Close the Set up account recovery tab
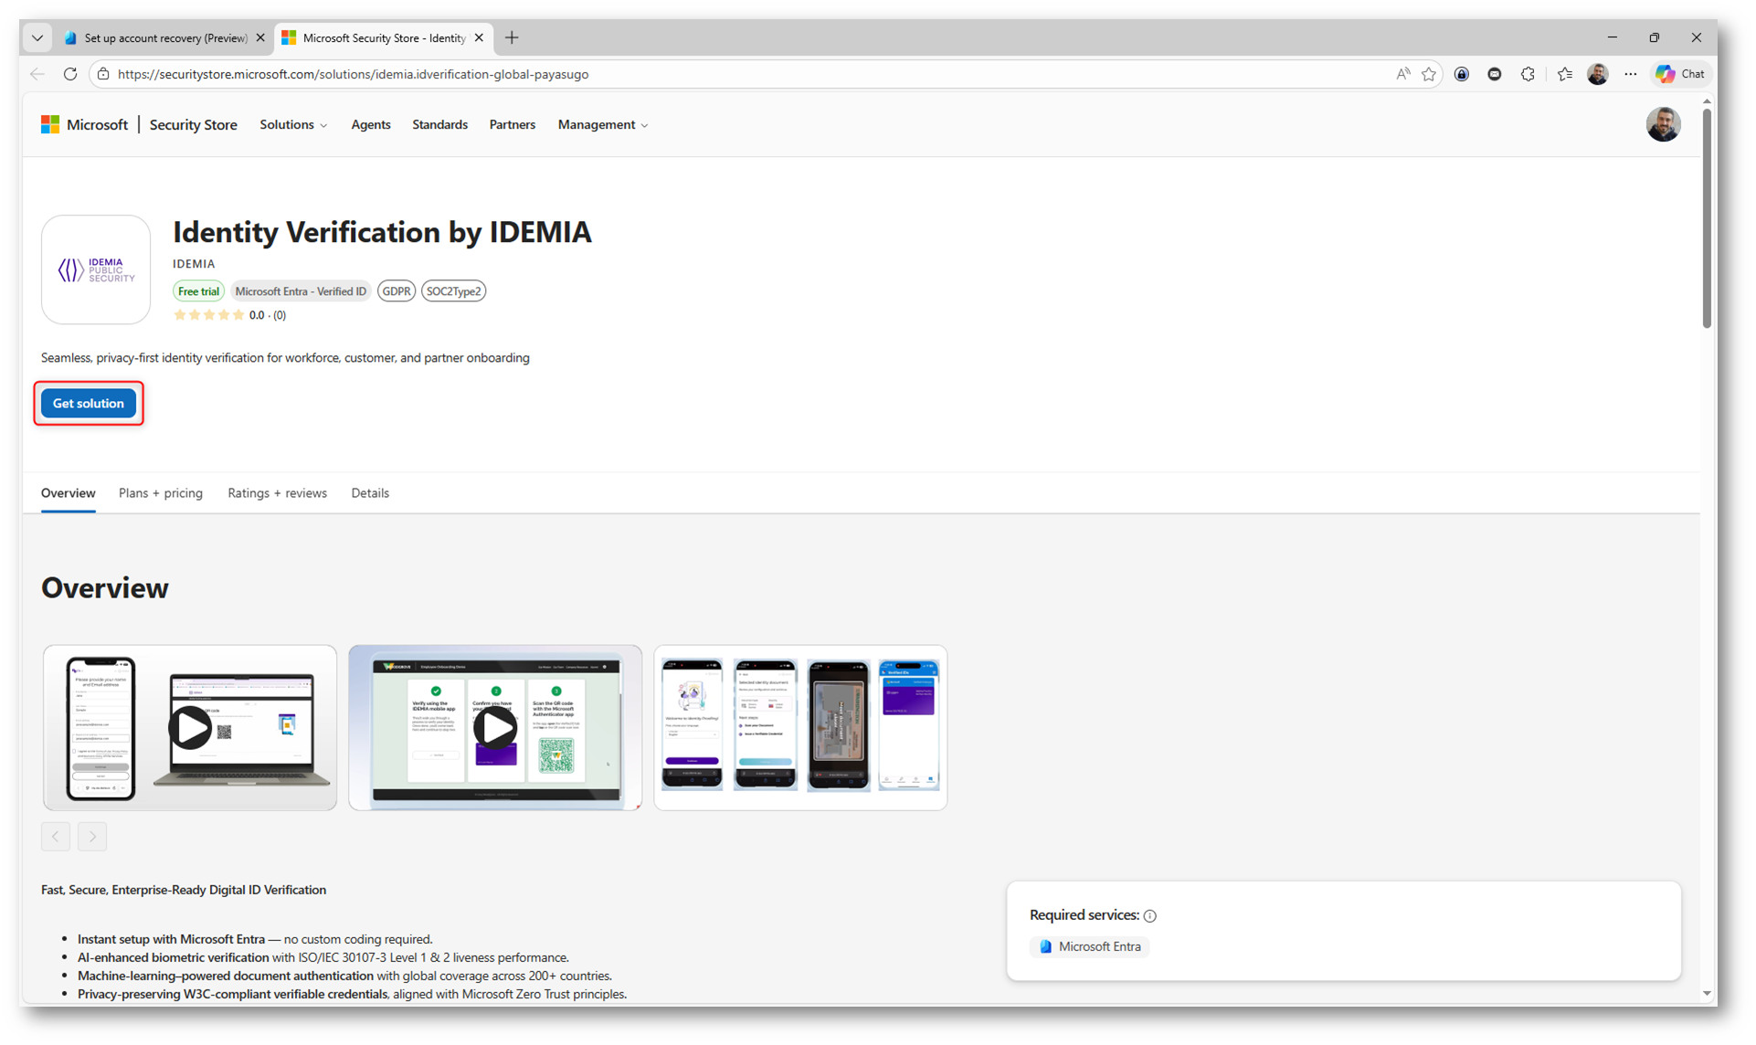Screen dimensions: 1756x1045 point(260,38)
